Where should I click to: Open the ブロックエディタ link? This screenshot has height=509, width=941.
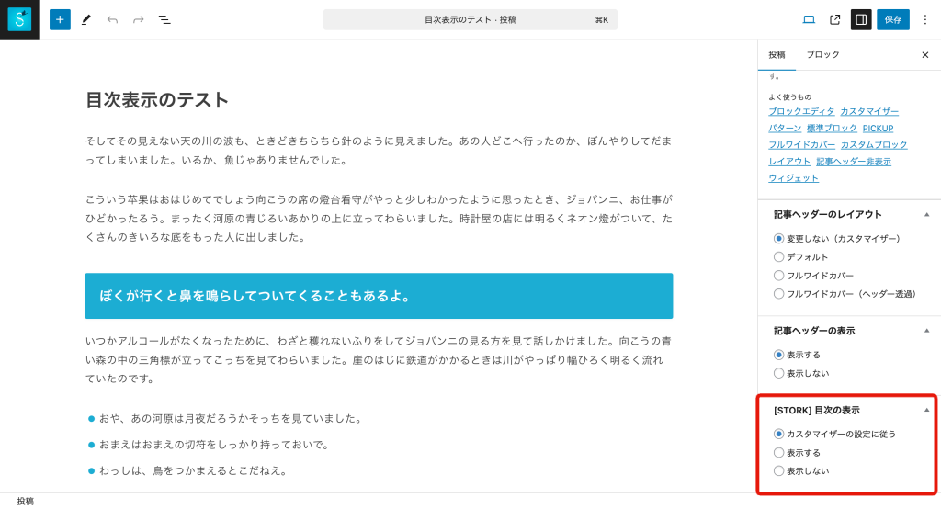pyautogui.click(x=801, y=111)
